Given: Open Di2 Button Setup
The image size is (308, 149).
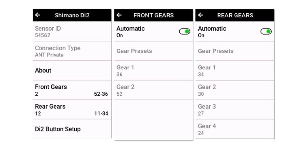Looking at the screenshot, I should click(72, 129).
